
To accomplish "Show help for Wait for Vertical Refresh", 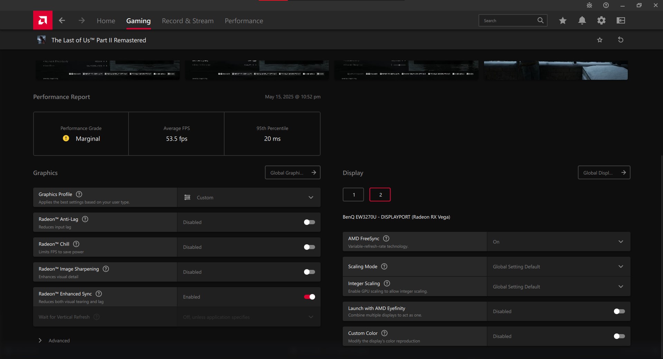I will click(97, 317).
